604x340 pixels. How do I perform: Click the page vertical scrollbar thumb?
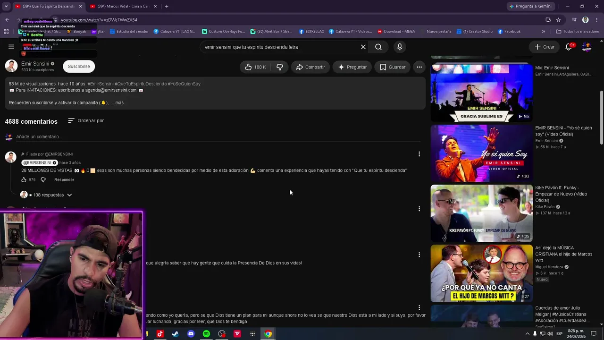coord(601,118)
